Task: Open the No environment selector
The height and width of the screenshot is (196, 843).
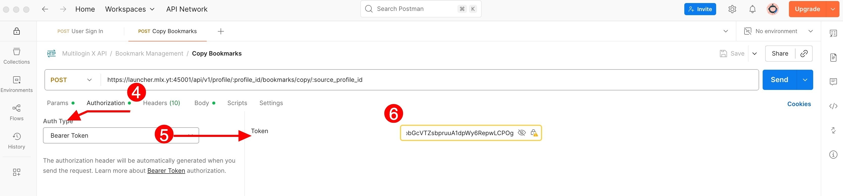Action: [779, 31]
